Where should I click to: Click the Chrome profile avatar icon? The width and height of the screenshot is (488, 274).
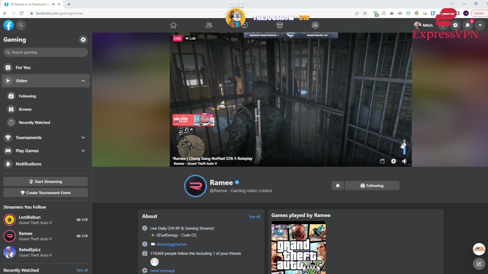466,13
